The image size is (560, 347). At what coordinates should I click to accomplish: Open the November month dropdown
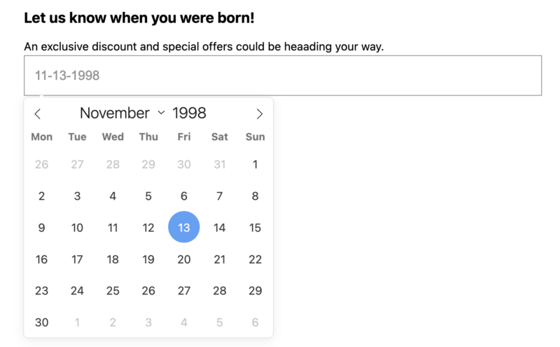coord(122,113)
